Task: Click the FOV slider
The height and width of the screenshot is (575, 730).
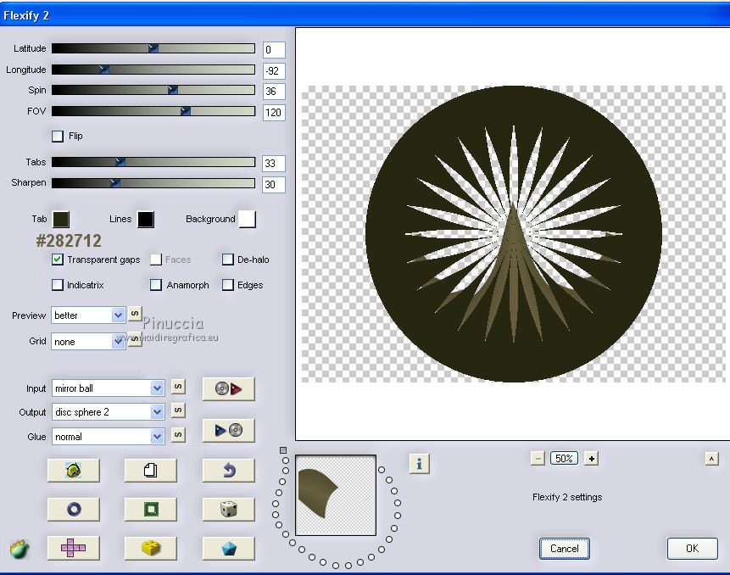Action: tap(153, 111)
